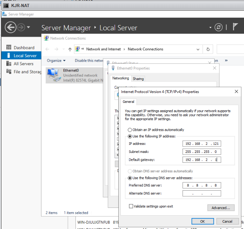
Task: Click the File and Storage icon
Action: (9, 72)
